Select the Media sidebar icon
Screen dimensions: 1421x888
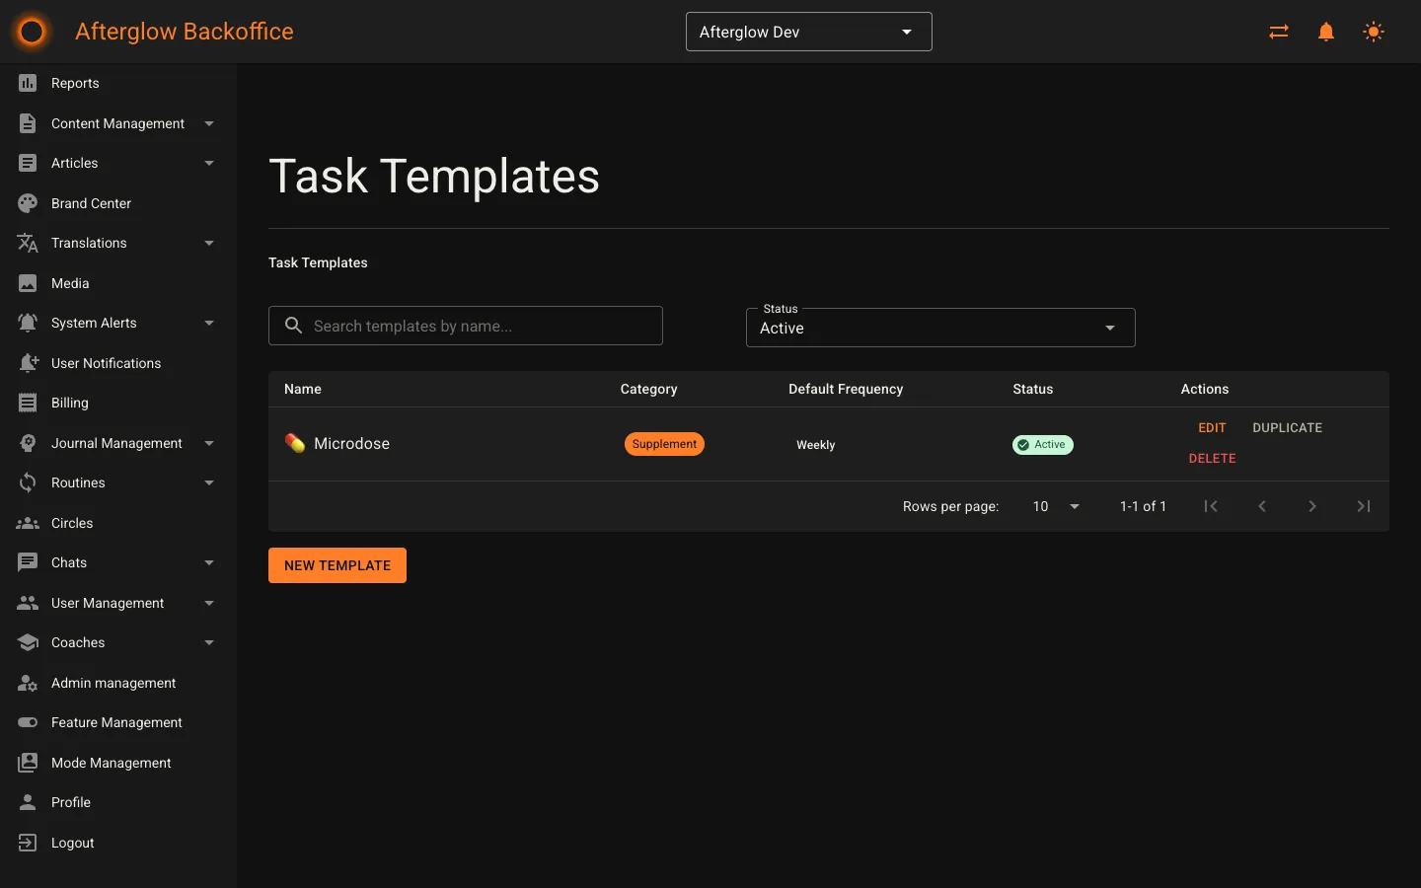(x=29, y=283)
